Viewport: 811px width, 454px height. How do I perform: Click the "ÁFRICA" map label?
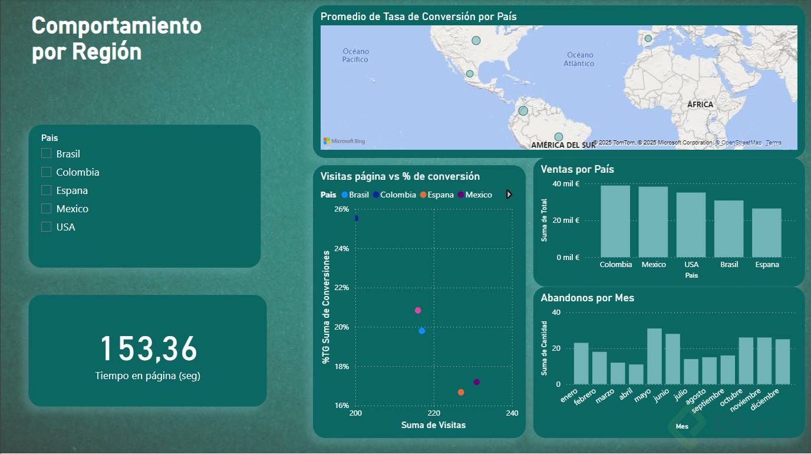[x=700, y=105]
